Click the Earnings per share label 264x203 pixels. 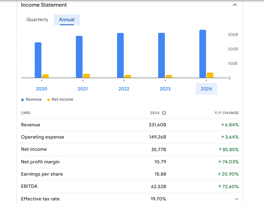pyautogui.click(x=42, y=174)
